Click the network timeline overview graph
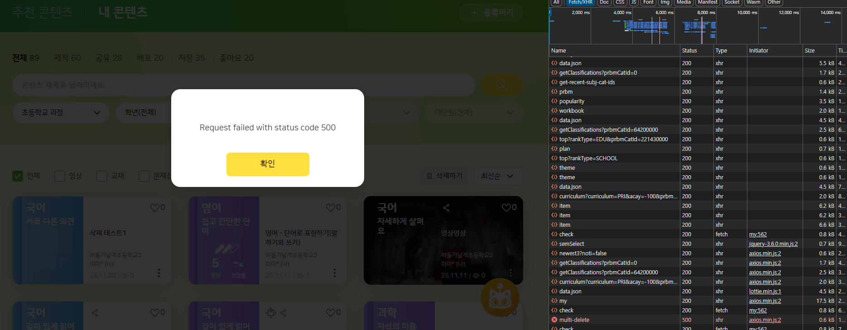Image resolution: width=847 pixels, height=330 pixels. pos(698,26)
